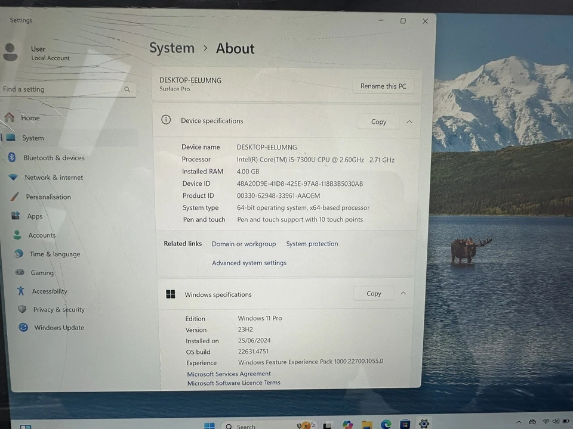573x429 pixels.
Task: Expand hidden icons in the system tray
Action: click(x=519, y=421)
